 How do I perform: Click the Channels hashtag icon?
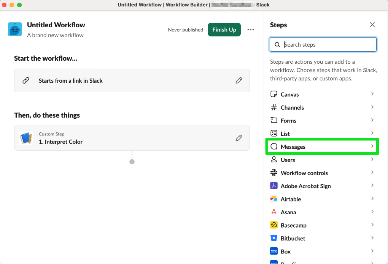[274, 107]
